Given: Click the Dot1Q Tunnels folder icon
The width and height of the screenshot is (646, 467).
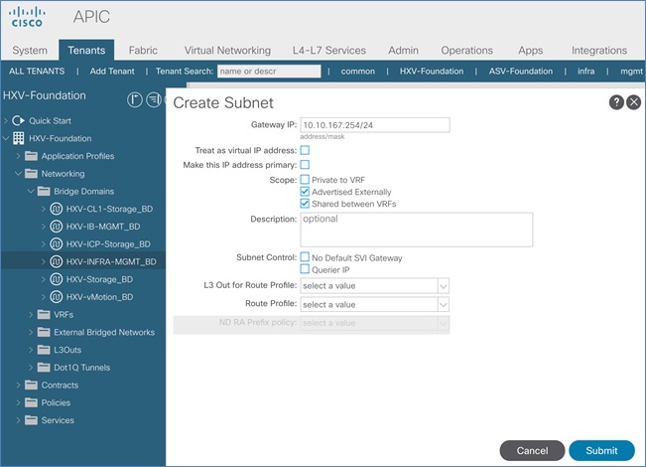Looking at the screenshot, I should pyautogui.click(x=44, y=368).
